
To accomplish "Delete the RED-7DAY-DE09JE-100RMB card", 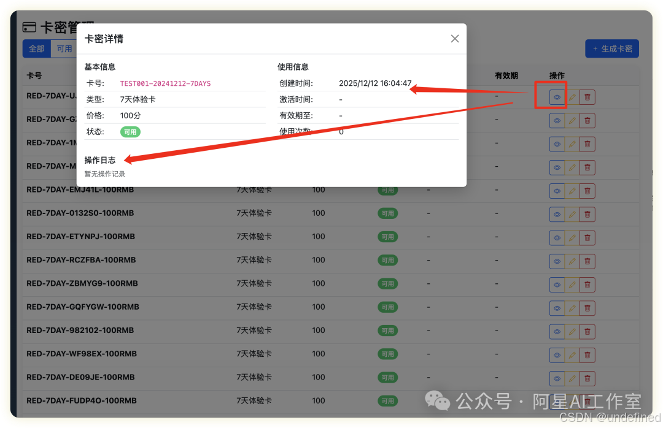I will pos(587,378).
